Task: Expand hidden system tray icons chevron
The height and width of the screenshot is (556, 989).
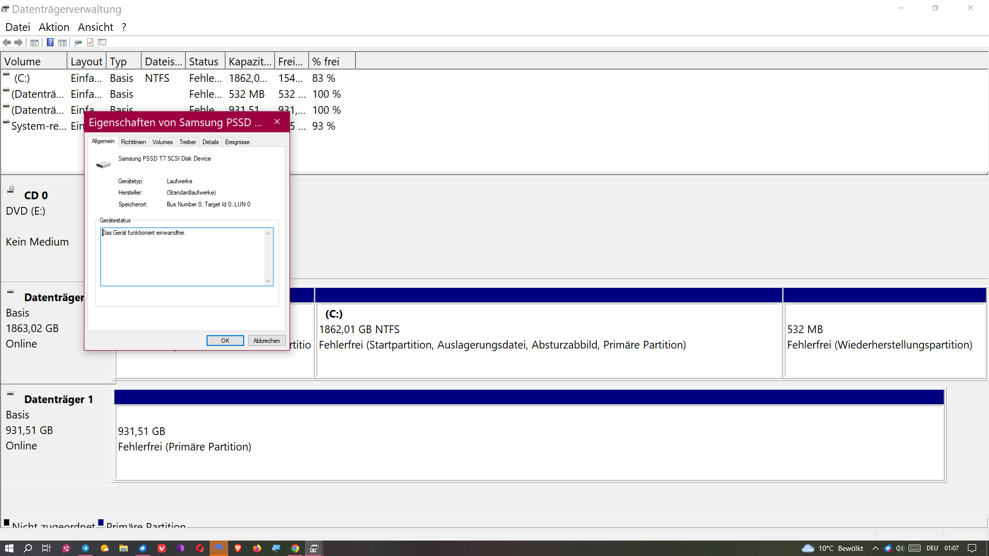Action: click(x=875, y=548)
